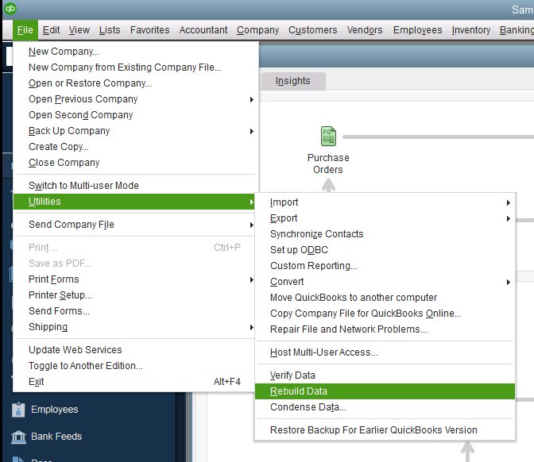Select Rebuild Data
This screenshot has height=462, width=534.
[385, 391]
